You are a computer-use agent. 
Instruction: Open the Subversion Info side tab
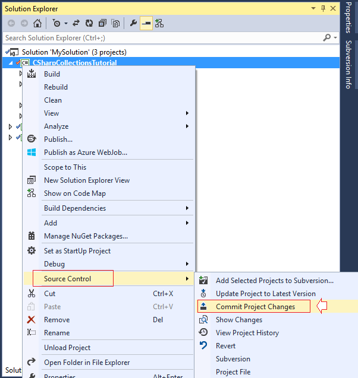pyautogui.click(x=348, y=65)
